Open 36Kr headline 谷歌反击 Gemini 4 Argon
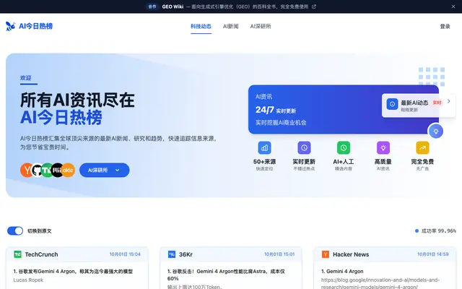Image resolution: width=462 pixels, height=289 pixels. pyautogui.click(x=226, y=275)
